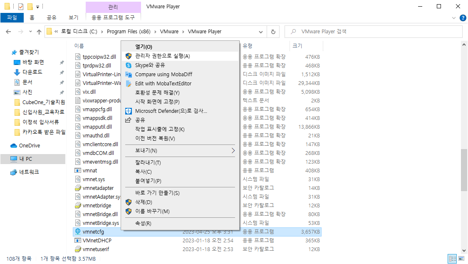The width and height of the screenshot is (468, 264).
Task: Expand the 보내기(N) submenu
Action: tap(180, 150)
